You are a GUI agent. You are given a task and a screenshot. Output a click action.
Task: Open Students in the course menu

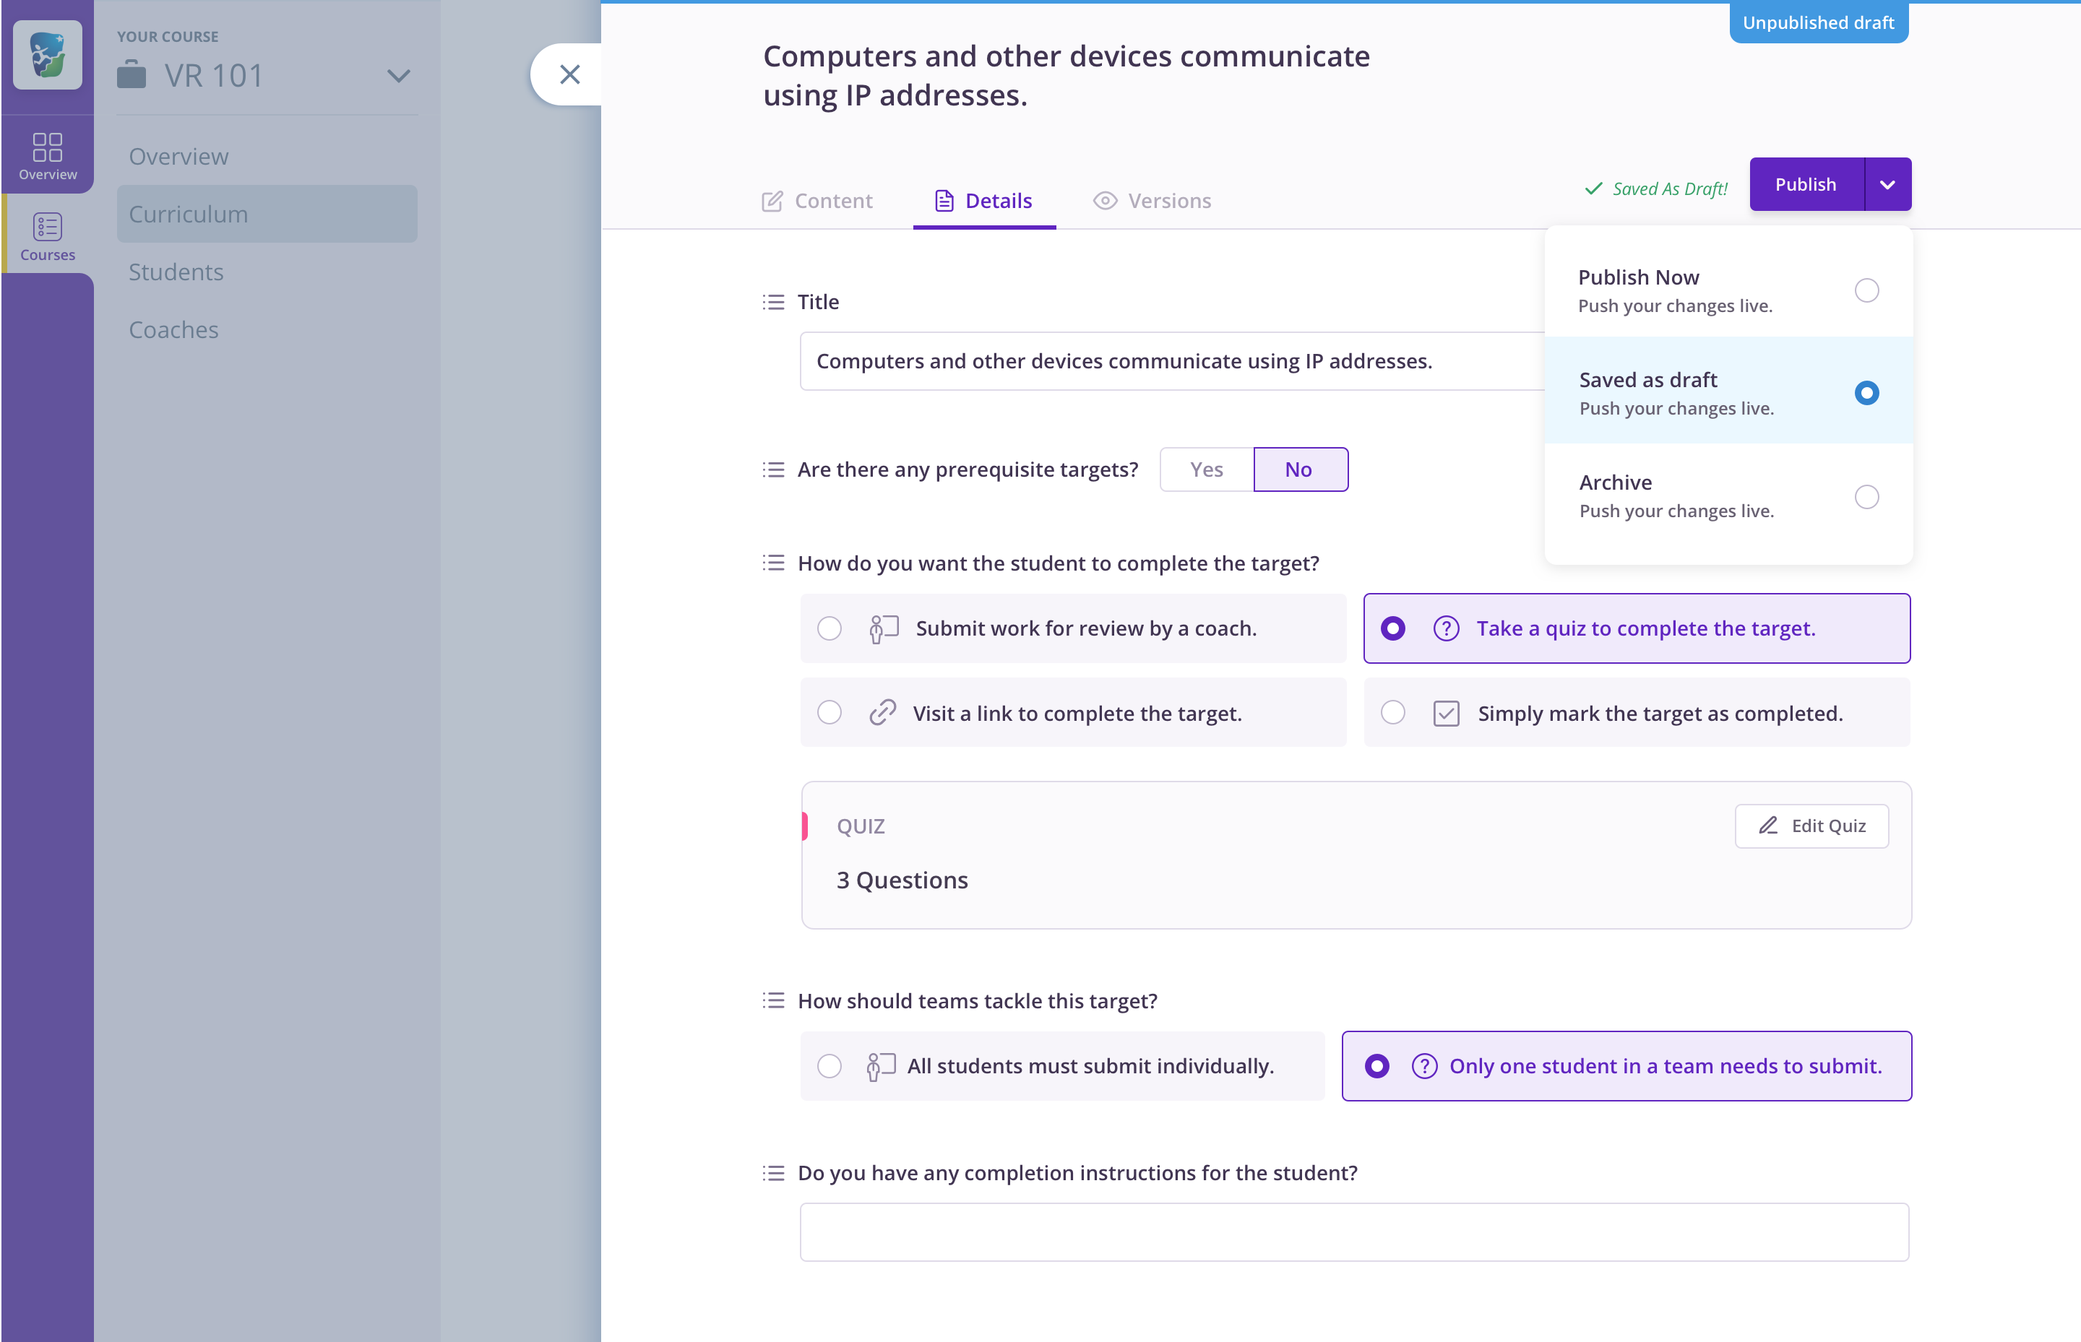pos(176,272)
